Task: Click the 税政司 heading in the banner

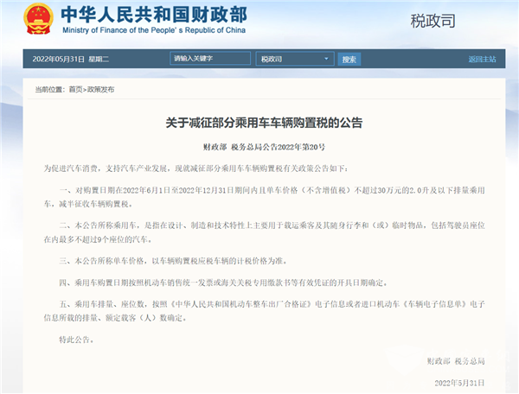Action: tap(433, 20)
